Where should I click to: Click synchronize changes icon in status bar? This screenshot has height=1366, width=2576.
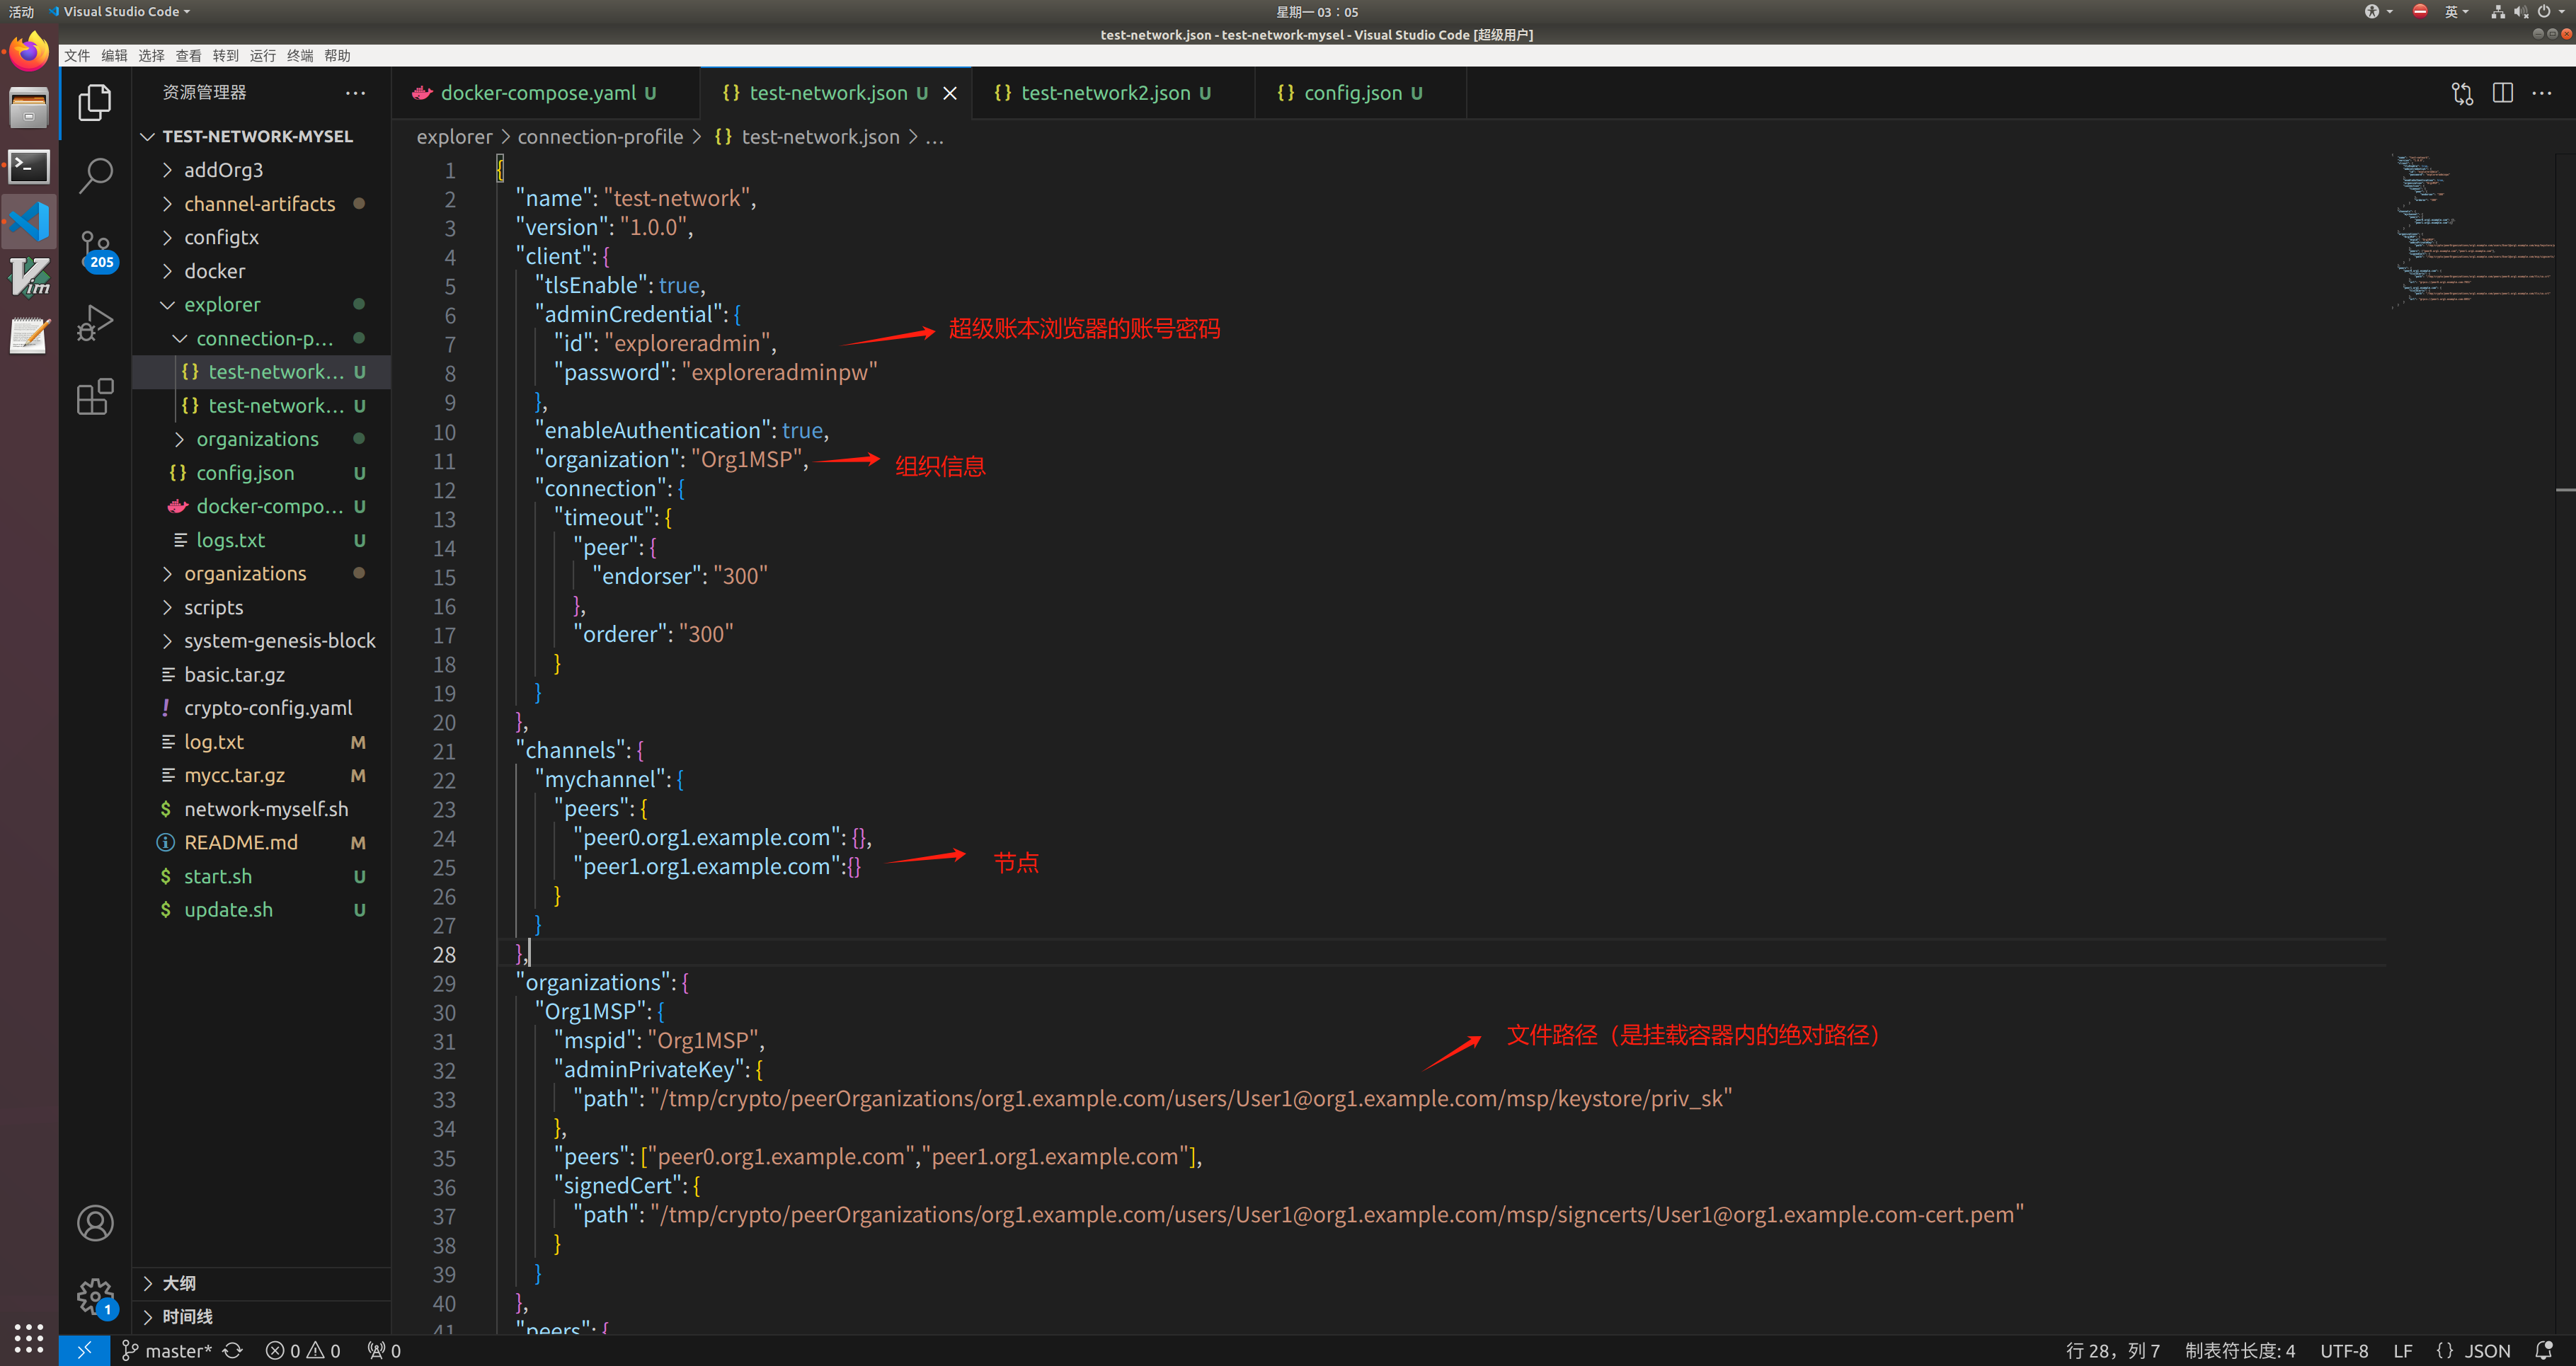pyautogui.click(x=233, y=1351)
